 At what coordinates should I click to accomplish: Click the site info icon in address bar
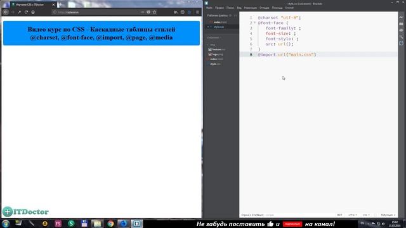55,12
